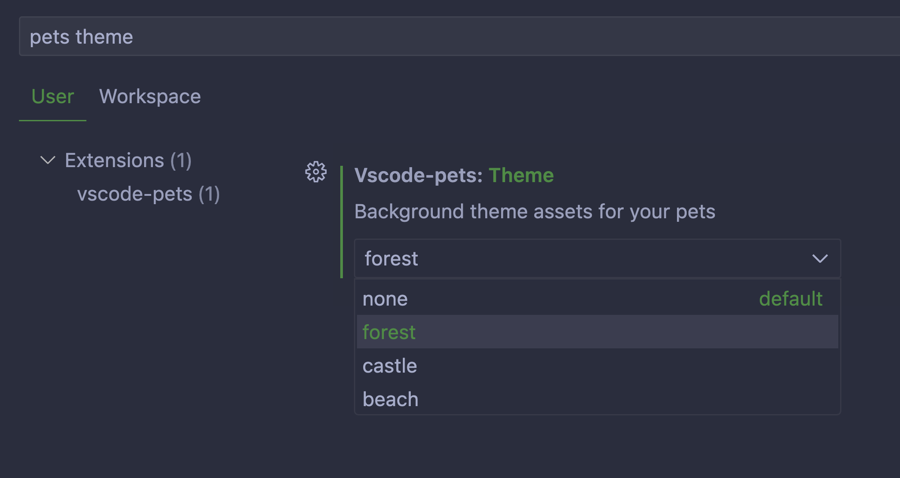Select Extensions (1) in the sidebar
900x478 pixels.
(x=128, y=160)
